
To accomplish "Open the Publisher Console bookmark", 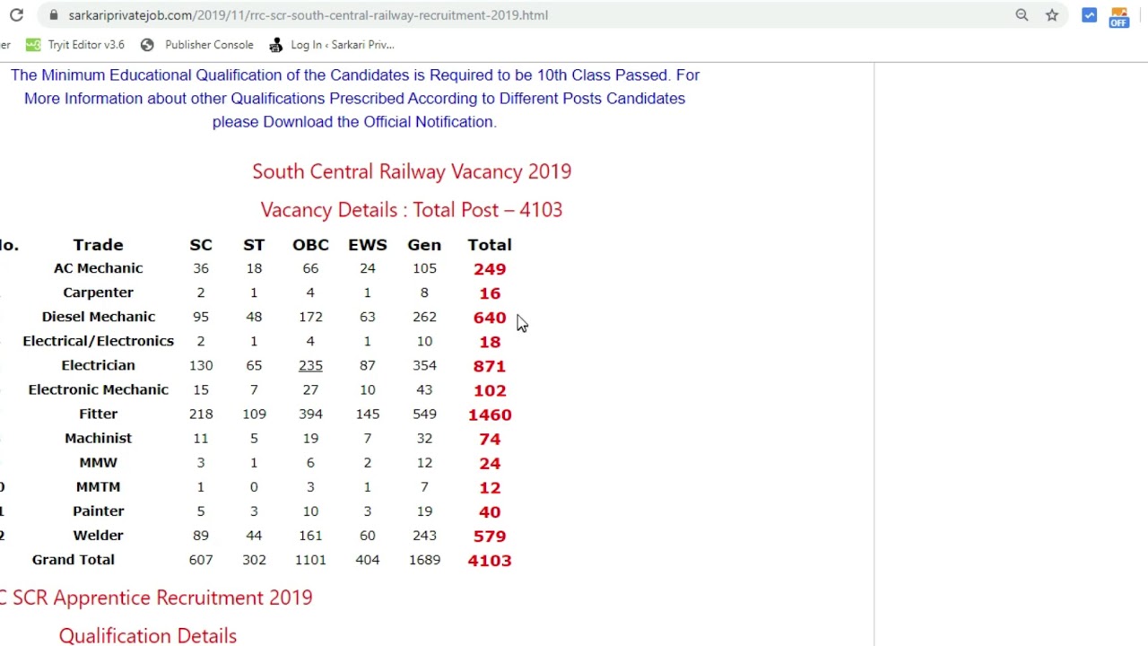I will (197, 45).
